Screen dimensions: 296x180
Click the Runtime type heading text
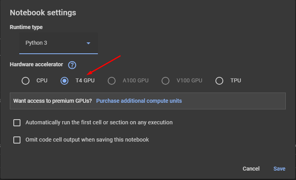point(26,27)
